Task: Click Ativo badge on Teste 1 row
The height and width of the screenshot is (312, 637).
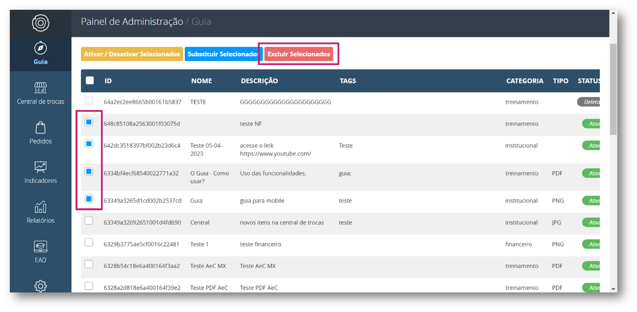Action: click(591, 244)
